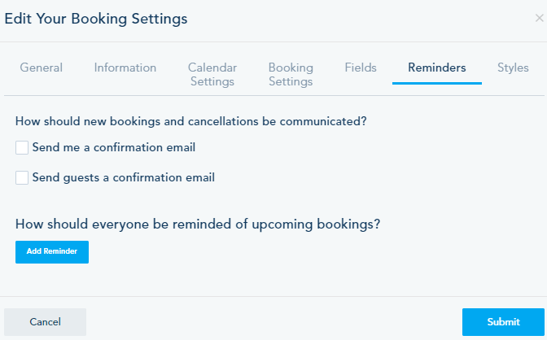
Task: Submit the booking settings
Action: pos(503,322)
